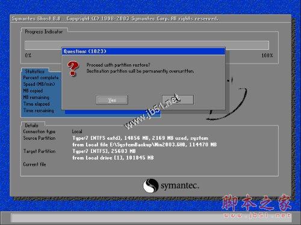Click the 'Source Partition' label
The height and width of the screenshot is (225, 301).
[x=39, y=138]
